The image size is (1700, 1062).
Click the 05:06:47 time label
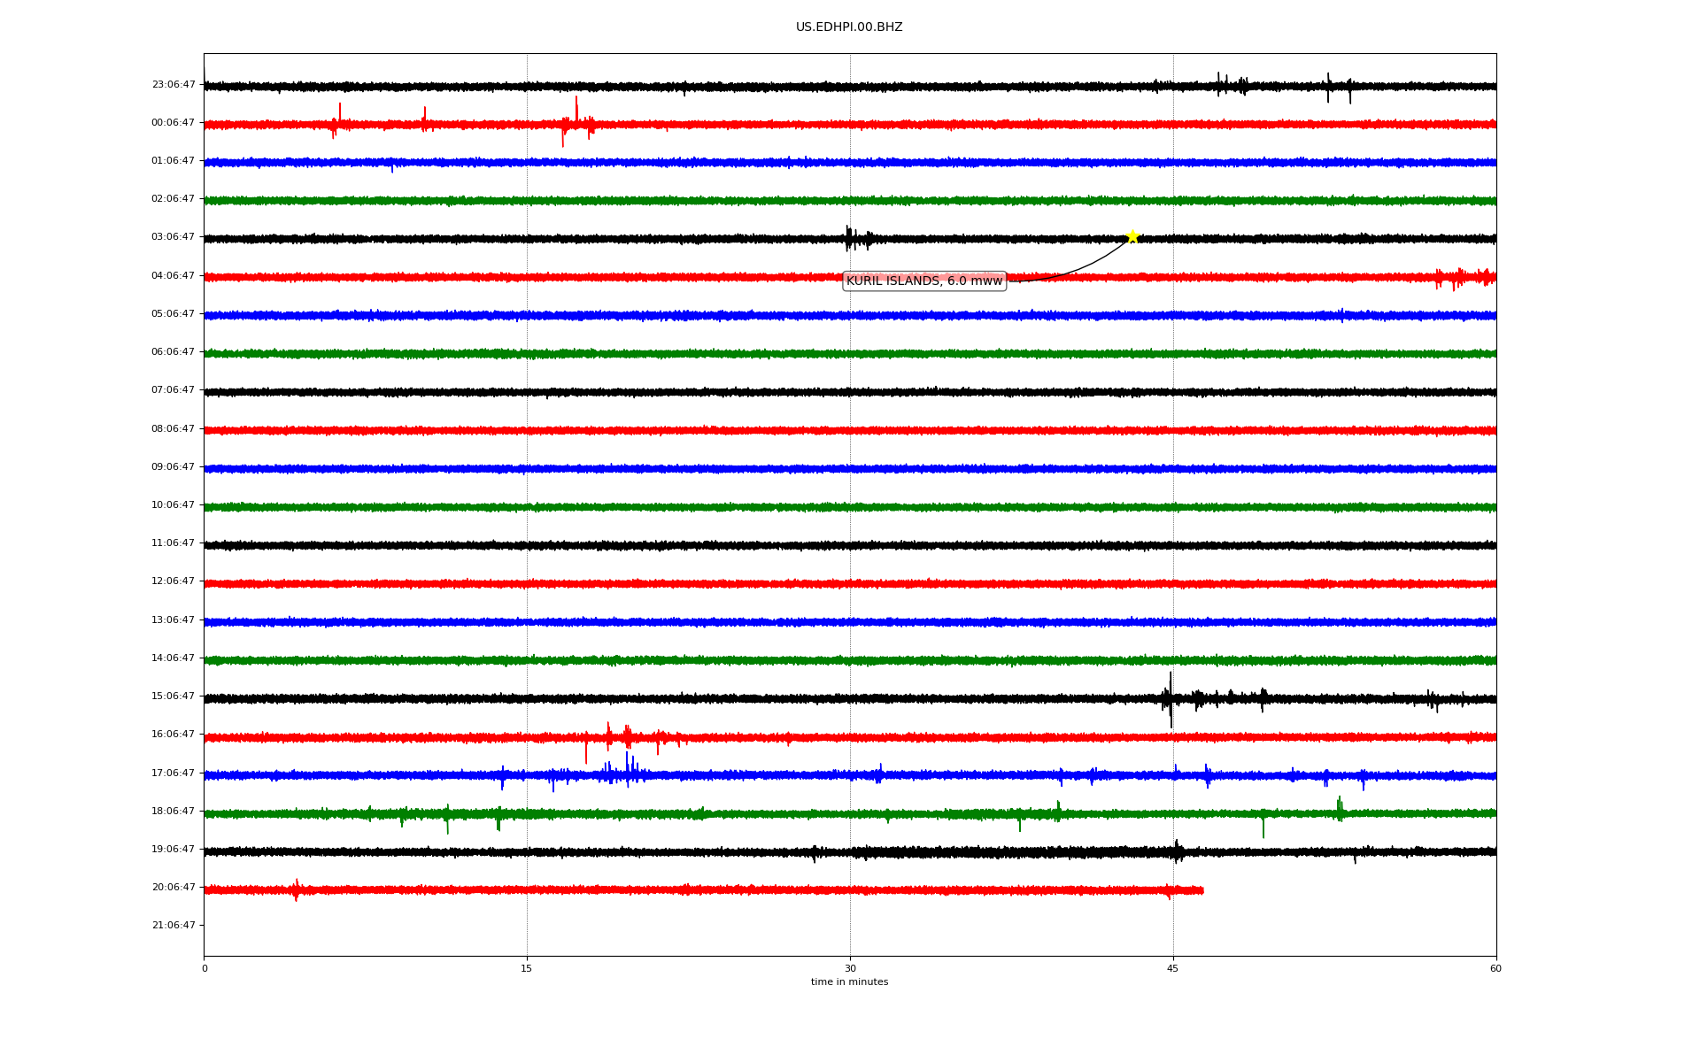point(174,314)
